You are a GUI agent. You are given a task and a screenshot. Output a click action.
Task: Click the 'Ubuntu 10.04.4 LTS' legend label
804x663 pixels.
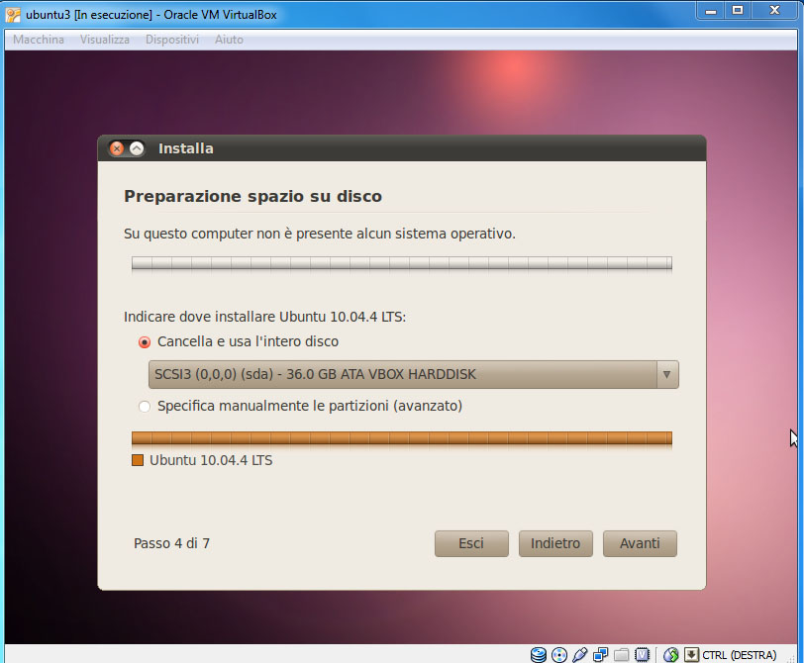pyautogui.click(x=211, y=460)
